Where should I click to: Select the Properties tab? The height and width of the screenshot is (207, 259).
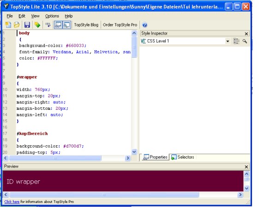[155, 157]
